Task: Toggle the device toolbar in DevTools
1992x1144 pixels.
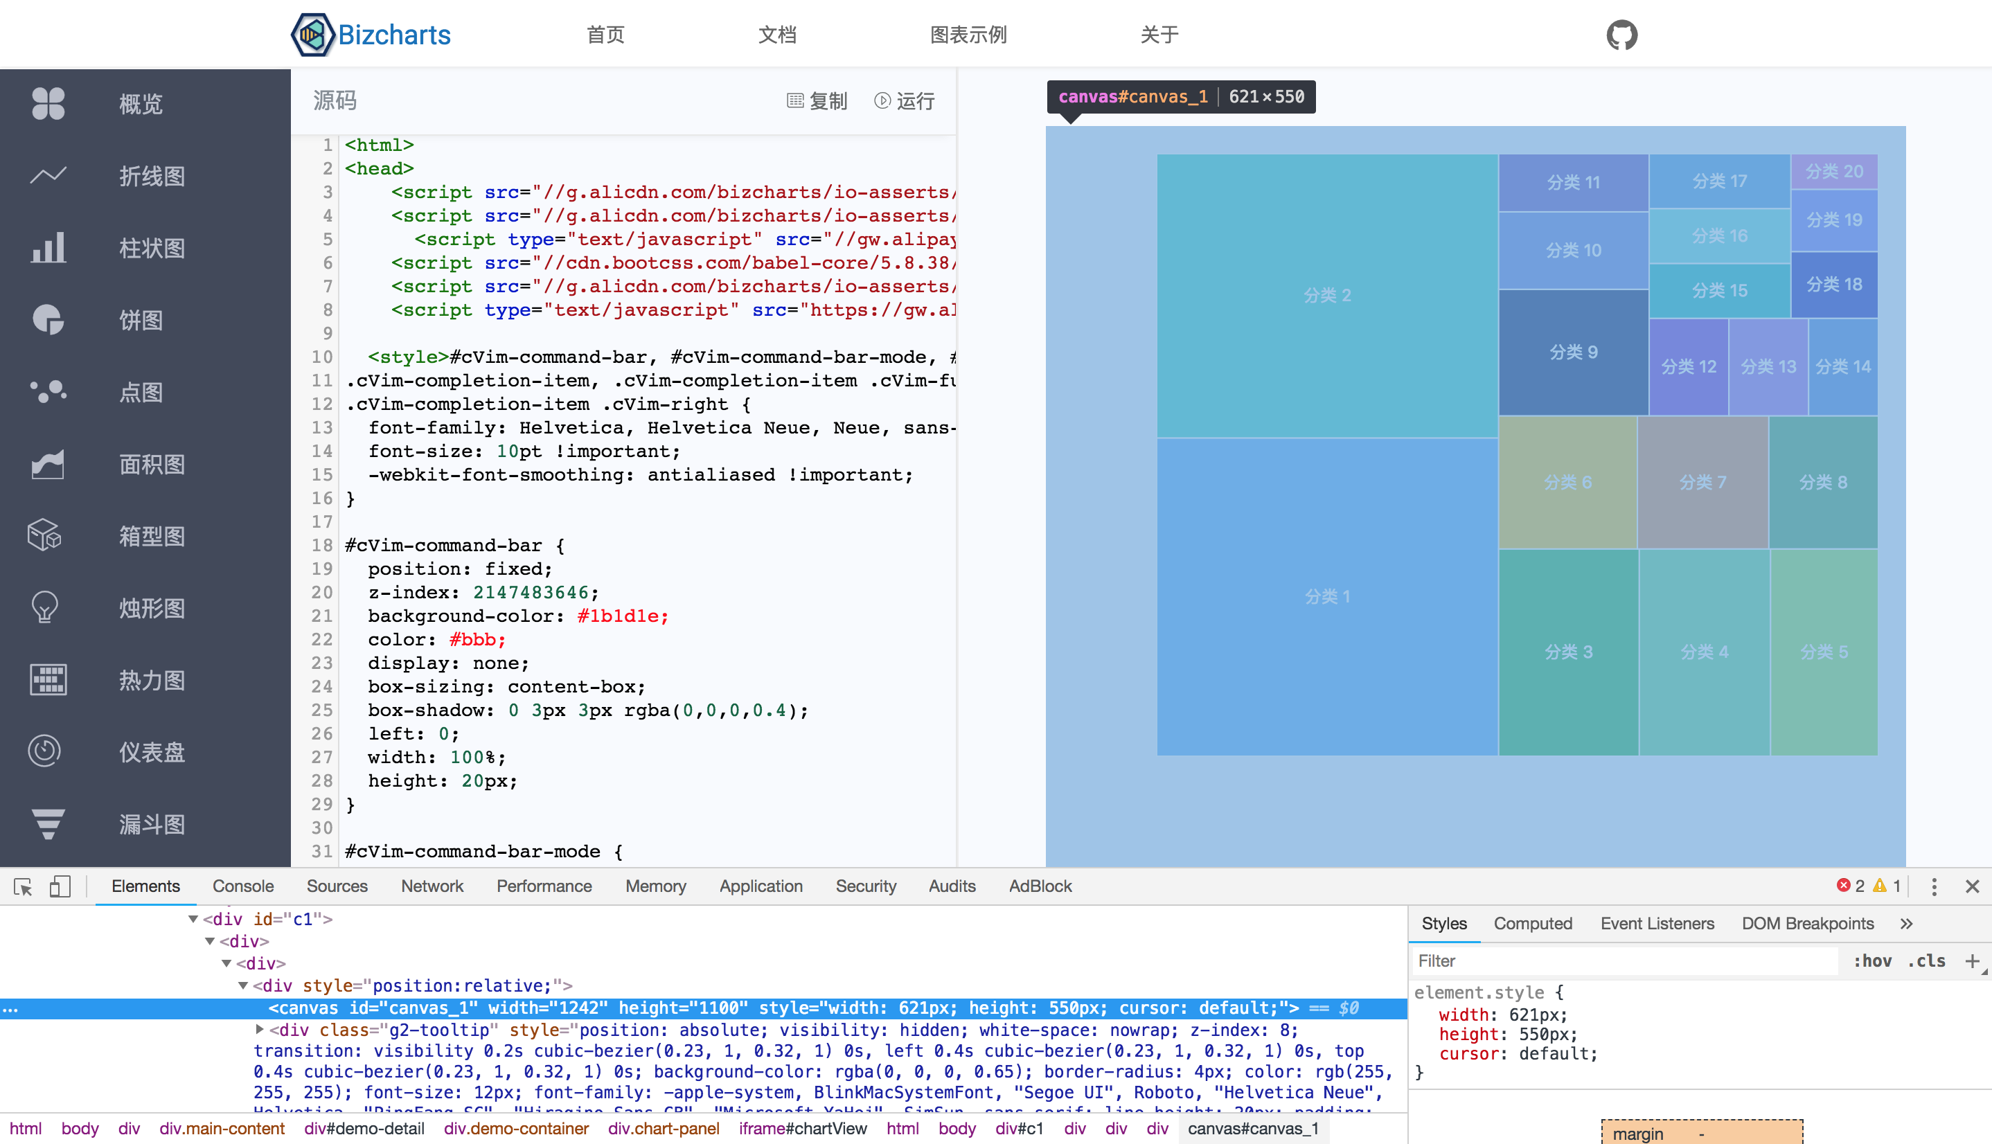Action: click(60, 886)
